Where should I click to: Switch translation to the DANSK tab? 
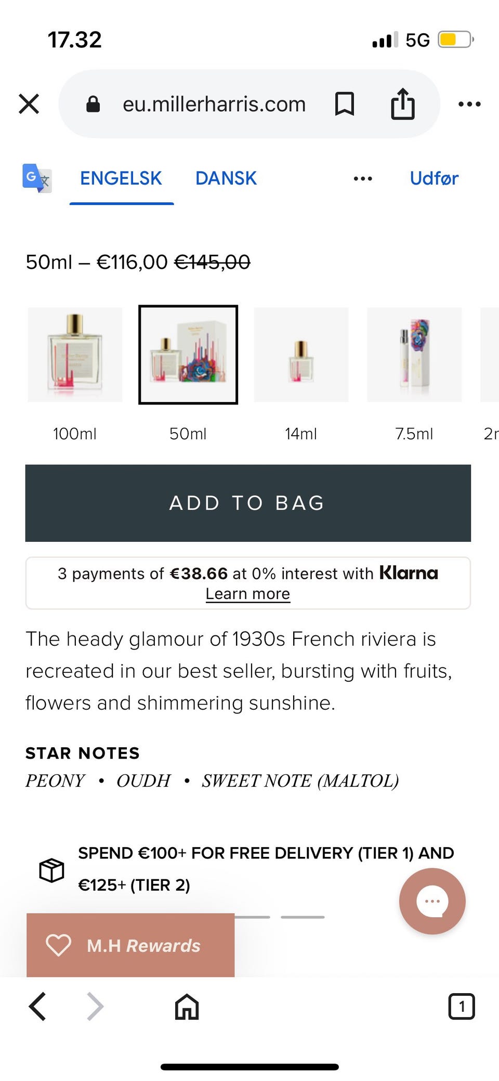(x=226, y=178)
